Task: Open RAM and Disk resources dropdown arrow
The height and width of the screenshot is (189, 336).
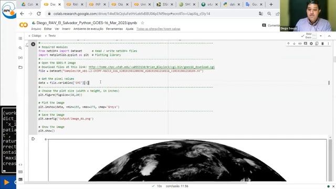Action: pos(321,36)
